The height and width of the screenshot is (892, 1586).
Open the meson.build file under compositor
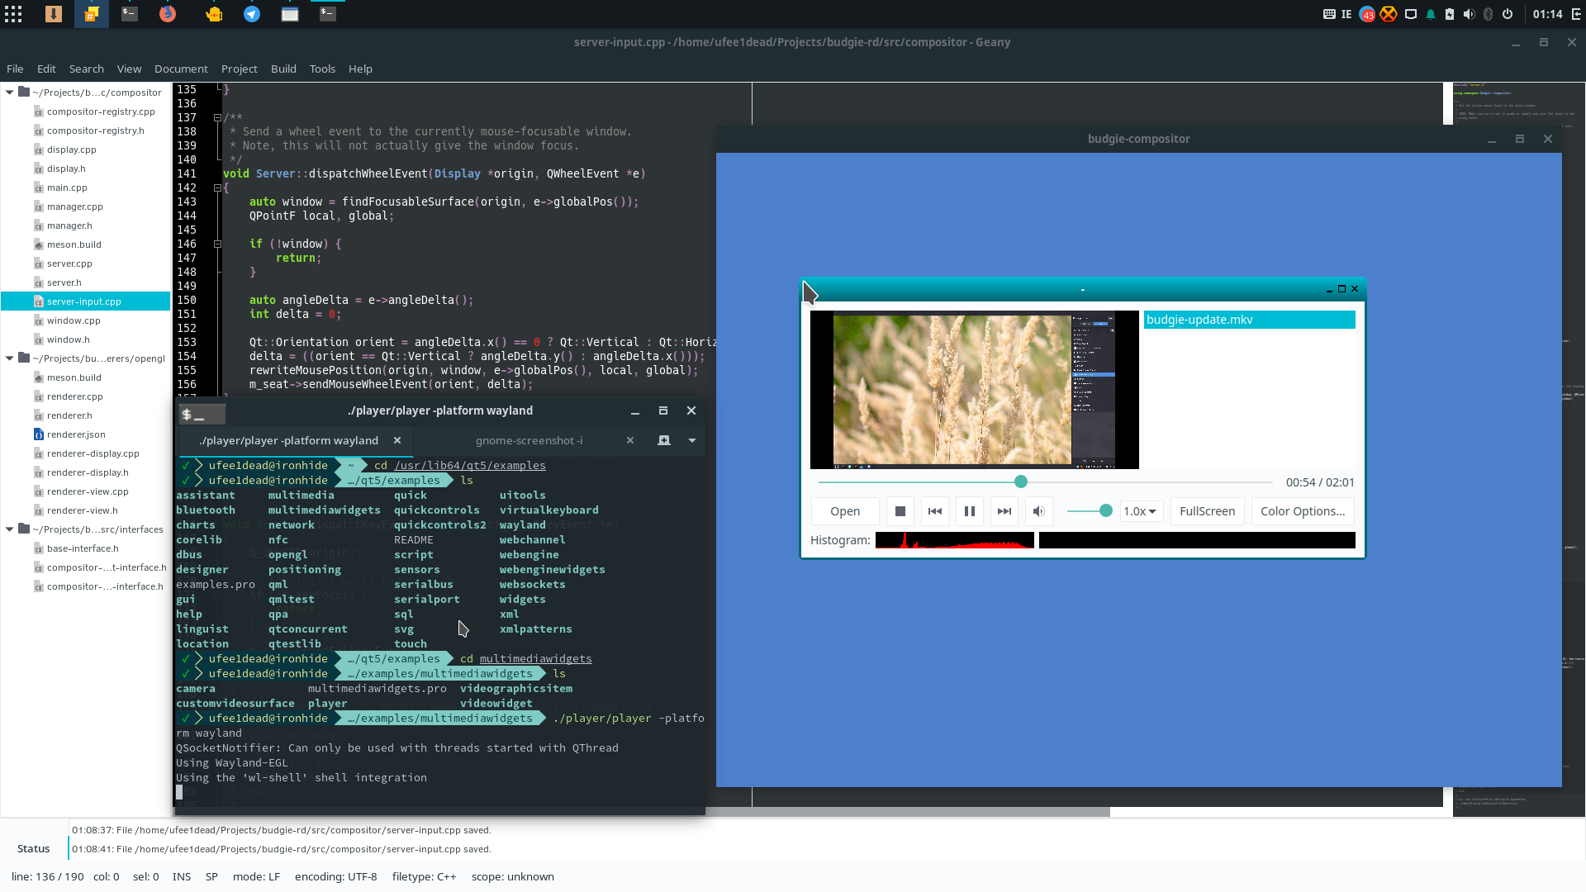pos(74,244)
